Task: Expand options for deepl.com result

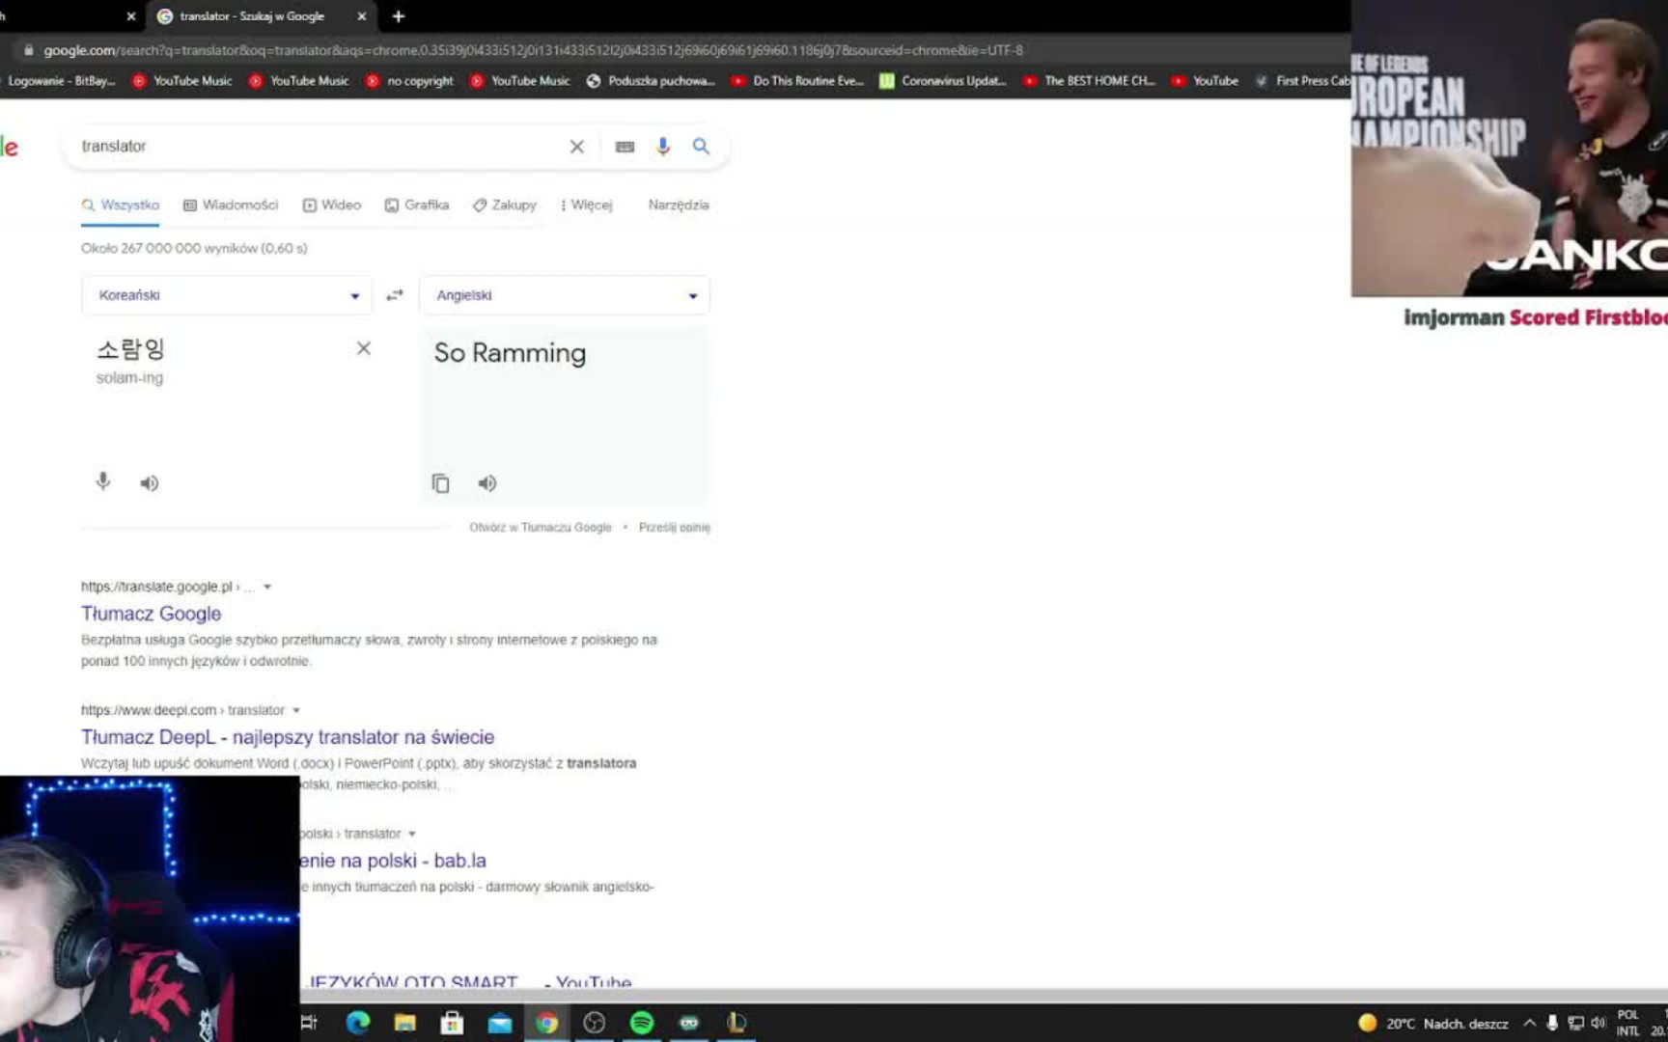Action: point(296,710)
